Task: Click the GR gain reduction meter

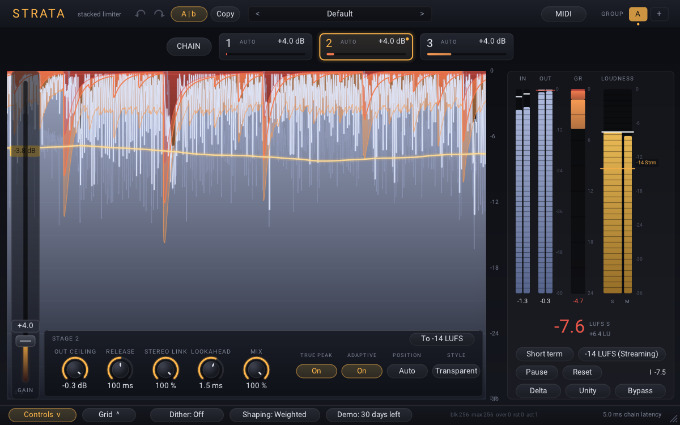Action: pyautogui.click(x=578, y=192)
